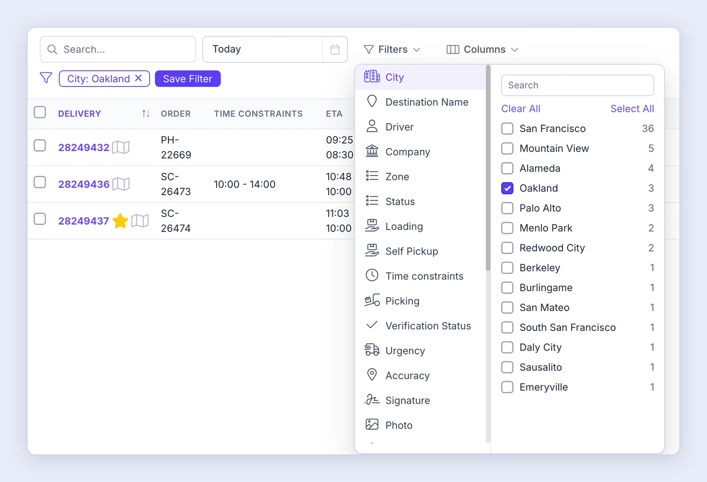Screen dimensions: 707x482
Task: Click the city Search field in filter panel
Action: coord(578,85)
